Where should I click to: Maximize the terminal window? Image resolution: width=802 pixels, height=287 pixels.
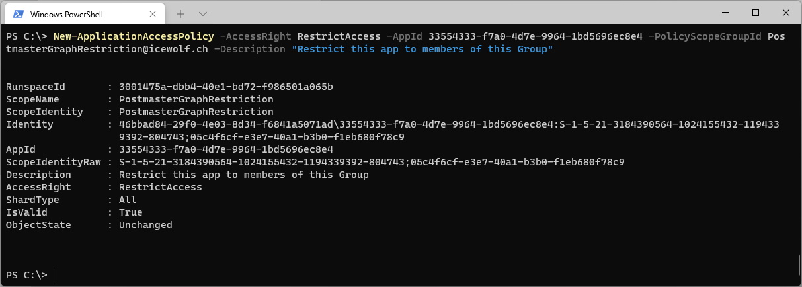pyautogui.click(x=756, y=13)
